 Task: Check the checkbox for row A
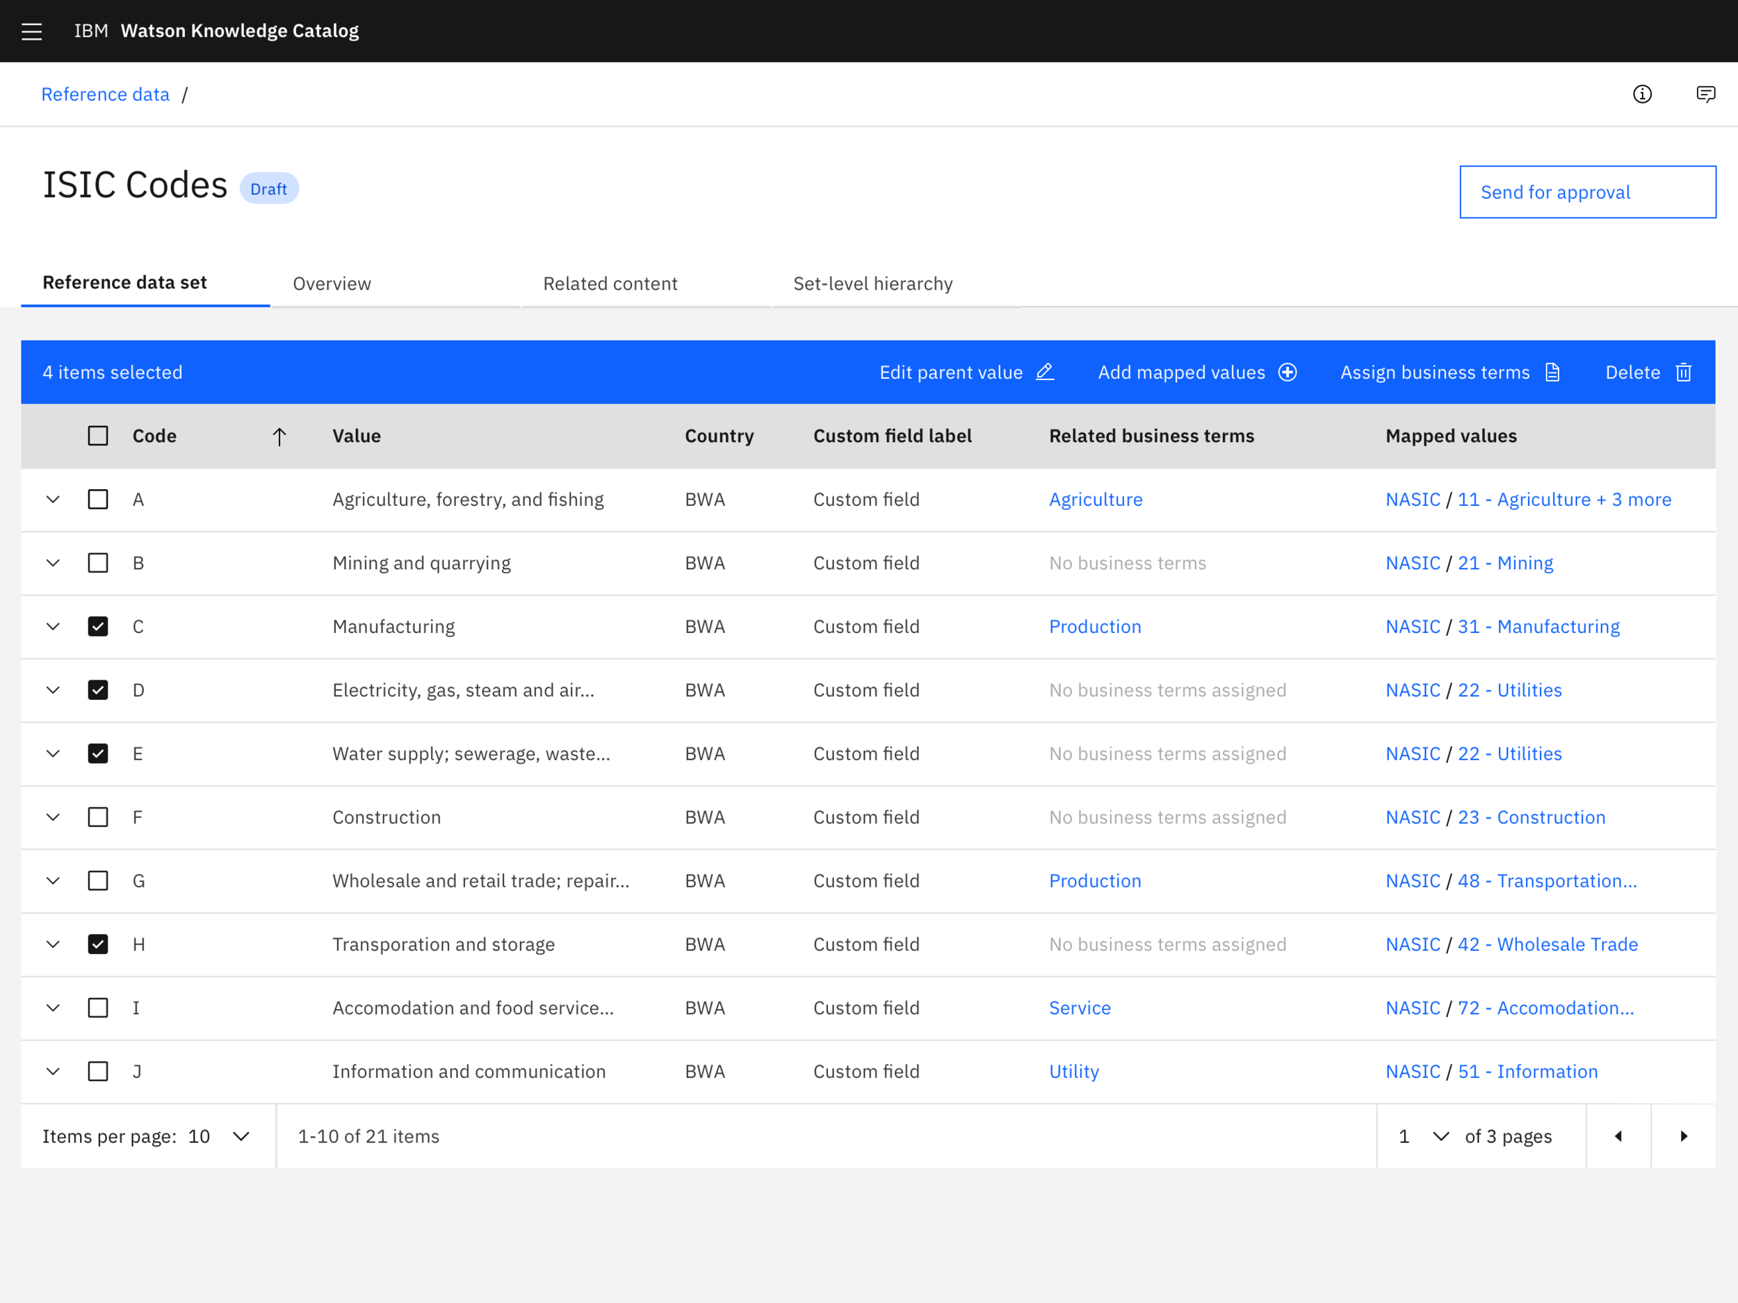[98, 500]
